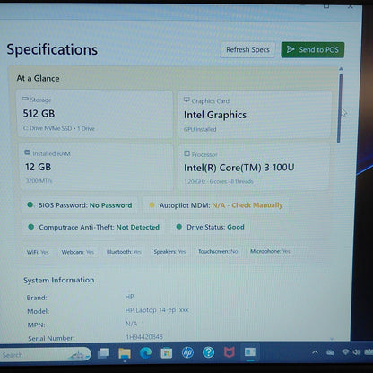Image resolution: width=373 pixels, height=373 pixels.
Task: Click the Refresh Specs button
Action: [247, 49]
